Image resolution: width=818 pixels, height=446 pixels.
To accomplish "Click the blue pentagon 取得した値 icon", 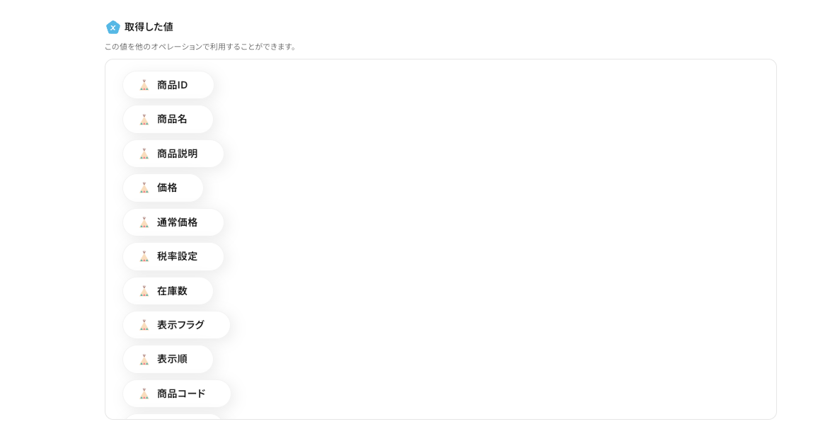I will [113, 27].
